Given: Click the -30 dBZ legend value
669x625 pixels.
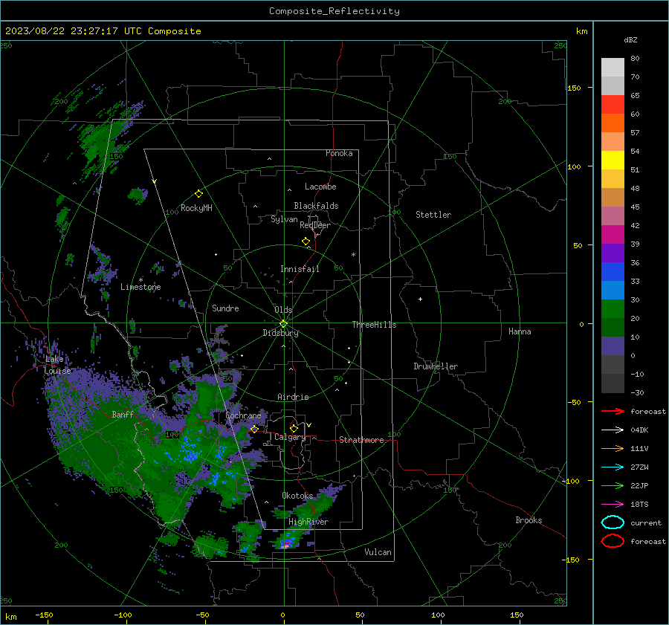Looking at the screenshot, I should pos(637,392).
